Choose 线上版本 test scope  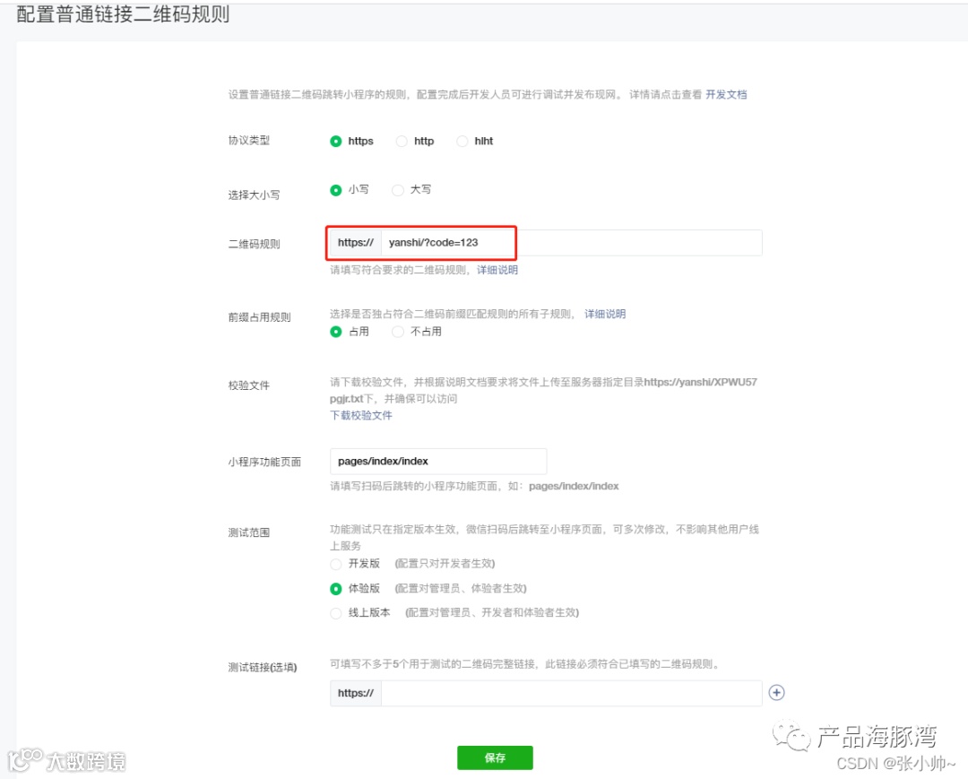336,613
